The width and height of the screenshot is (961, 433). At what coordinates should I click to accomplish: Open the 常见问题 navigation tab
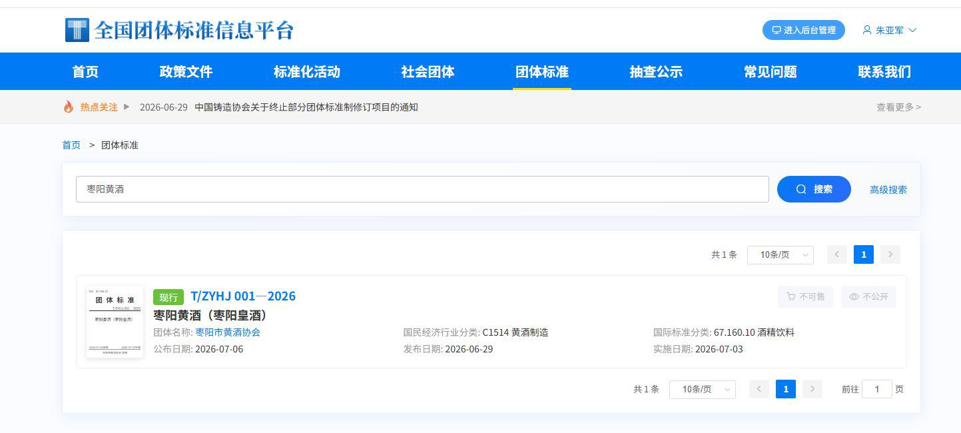pyautogui.click(x=771, y=72)
